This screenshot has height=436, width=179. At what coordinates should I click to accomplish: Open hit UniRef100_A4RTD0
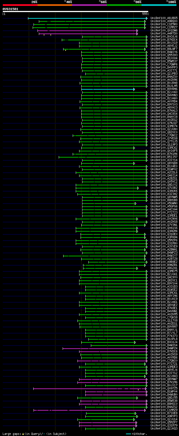click(164, 34)
